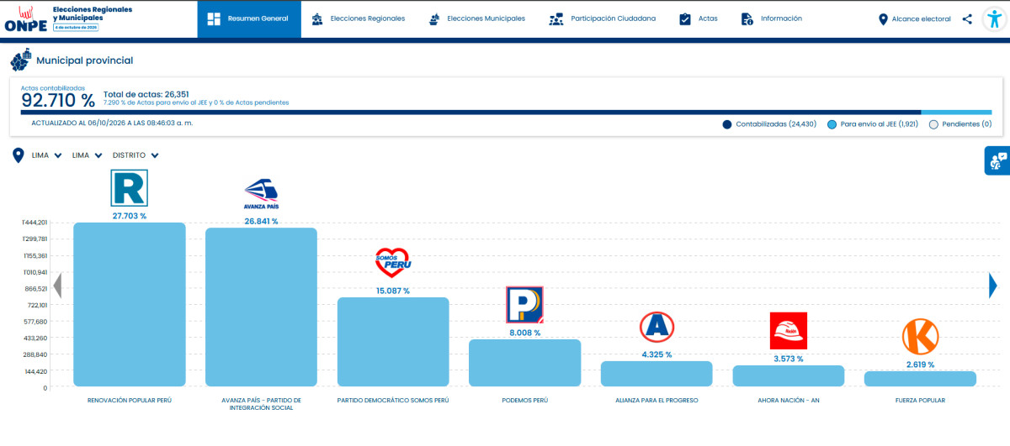Open the Elecciones Regionales tab
1010x446 pixels.
(358, 18)
